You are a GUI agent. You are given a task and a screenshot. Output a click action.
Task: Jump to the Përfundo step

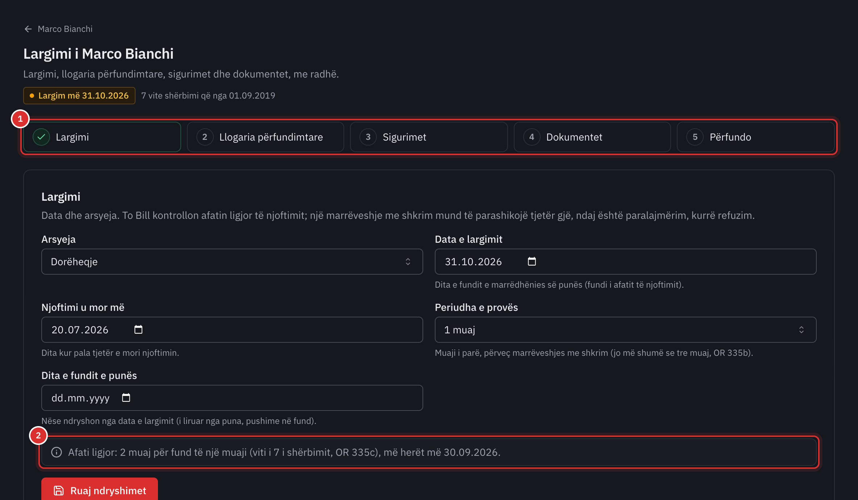(755, 137)
